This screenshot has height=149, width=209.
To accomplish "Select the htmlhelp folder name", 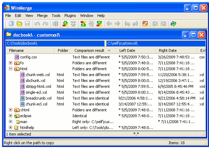I will coord(27,128).
